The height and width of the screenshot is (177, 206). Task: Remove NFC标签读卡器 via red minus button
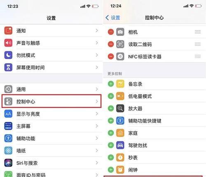111,56
